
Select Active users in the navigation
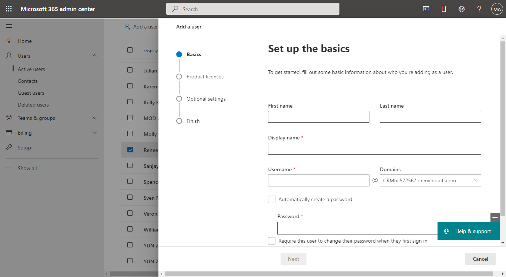pos(30,69)
